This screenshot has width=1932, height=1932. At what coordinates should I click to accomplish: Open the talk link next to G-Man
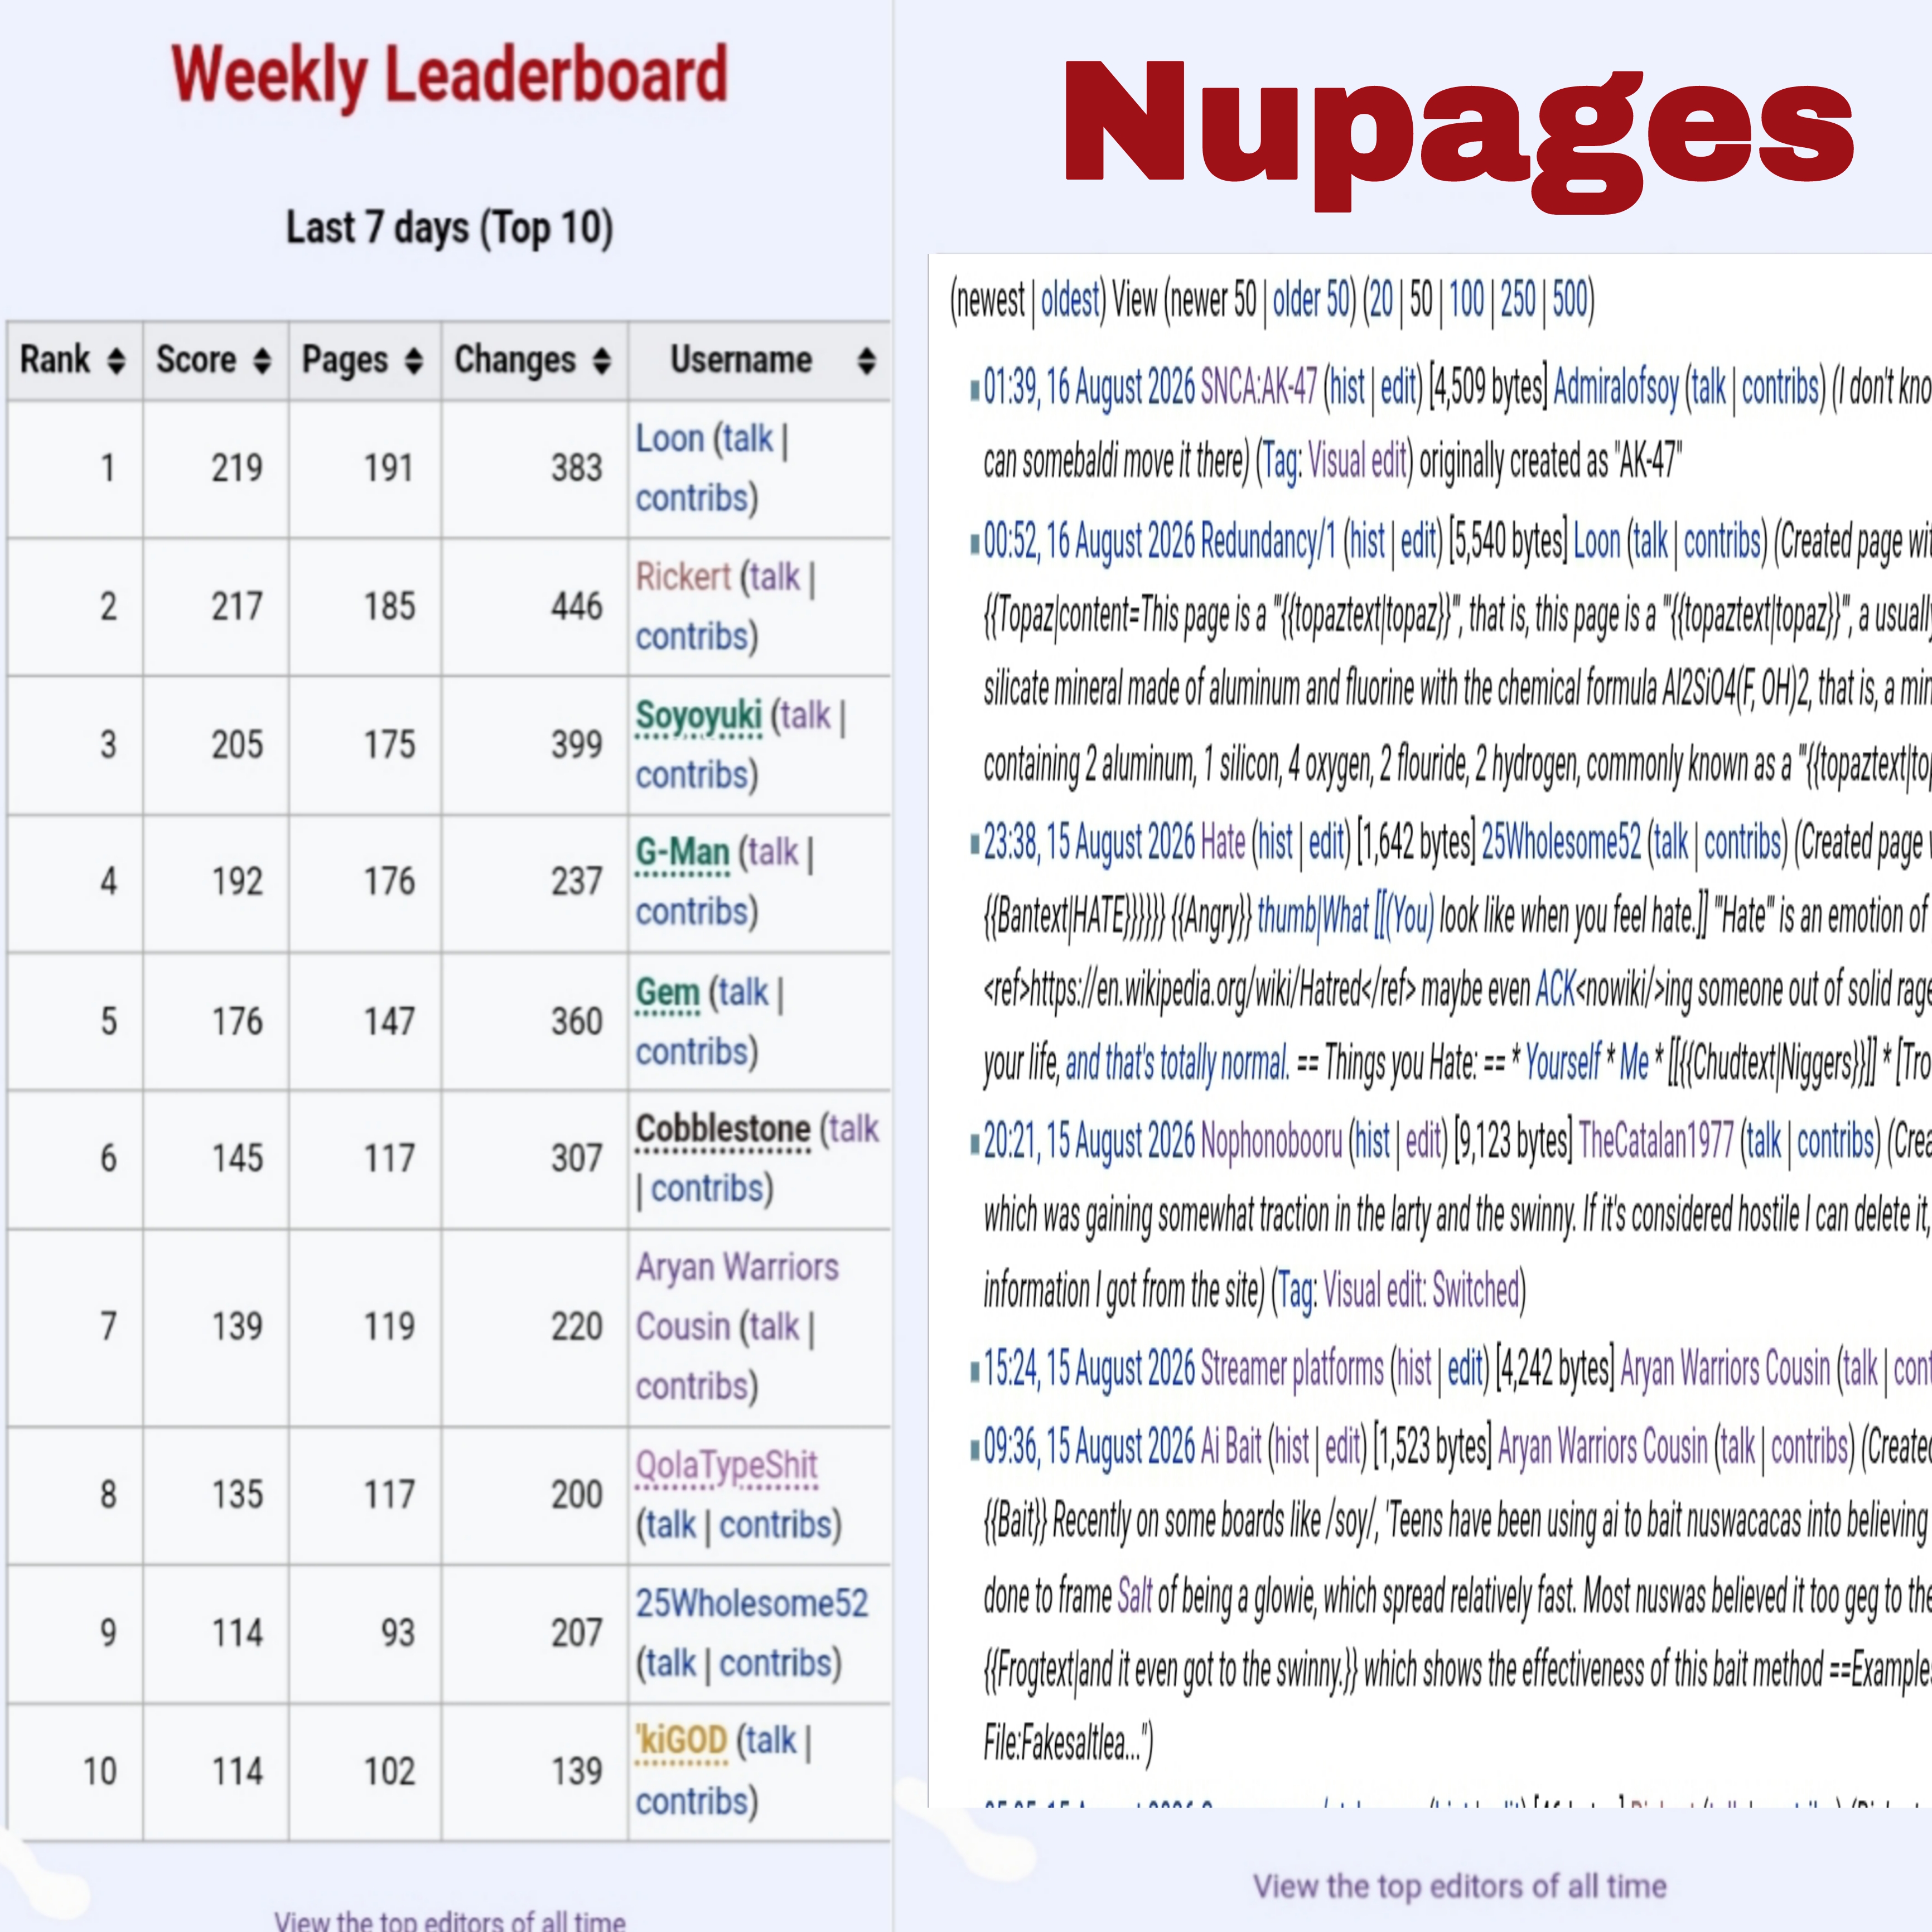(774, 853)
